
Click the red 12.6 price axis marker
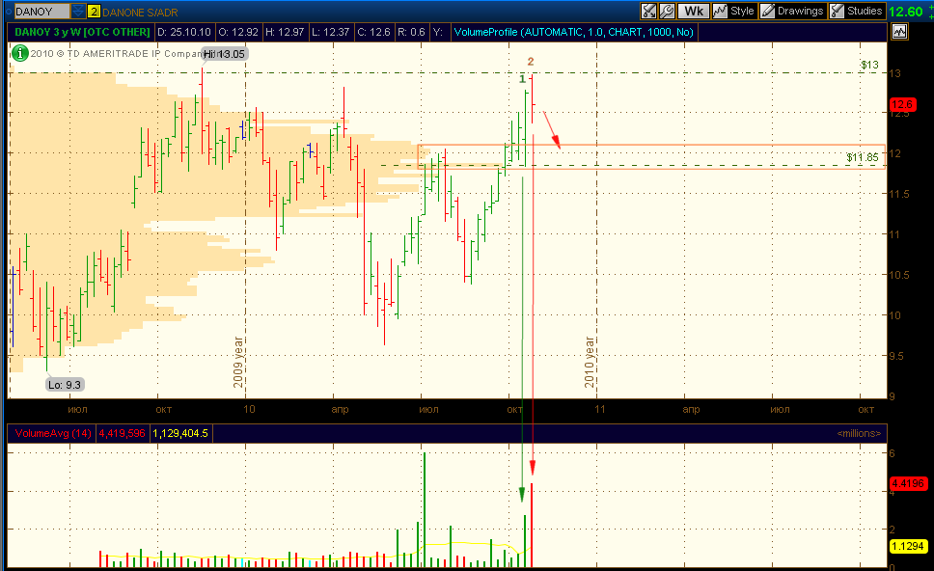pyautogui.click(x=902, y=105)
